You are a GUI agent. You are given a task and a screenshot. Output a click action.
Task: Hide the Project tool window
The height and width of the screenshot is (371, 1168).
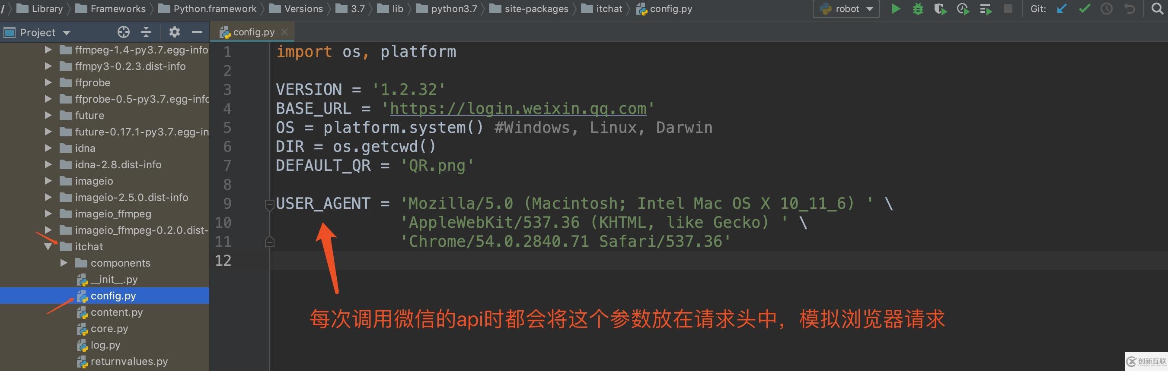point(197,32)
